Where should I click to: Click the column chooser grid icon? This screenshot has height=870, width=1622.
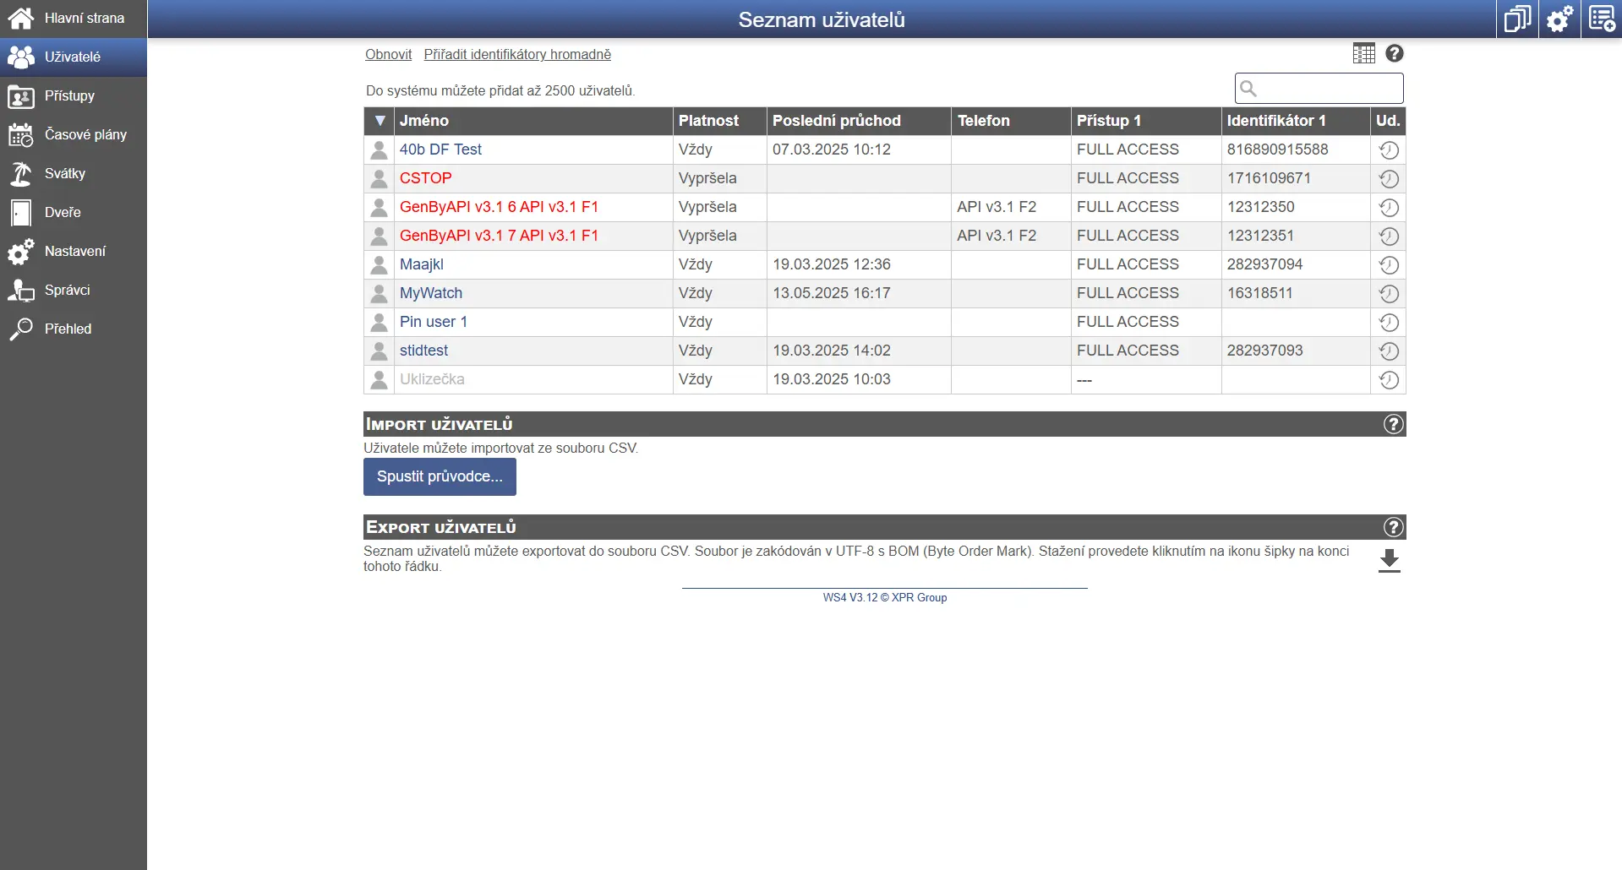click(x=1363, y=53)
